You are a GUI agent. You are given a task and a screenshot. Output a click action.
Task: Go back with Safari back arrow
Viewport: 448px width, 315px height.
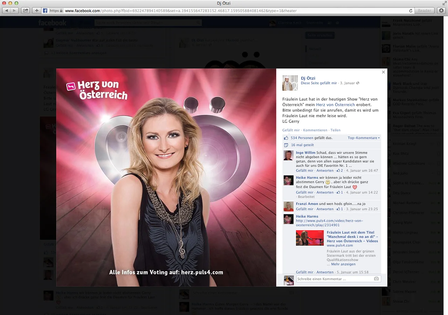pos(6,10)
